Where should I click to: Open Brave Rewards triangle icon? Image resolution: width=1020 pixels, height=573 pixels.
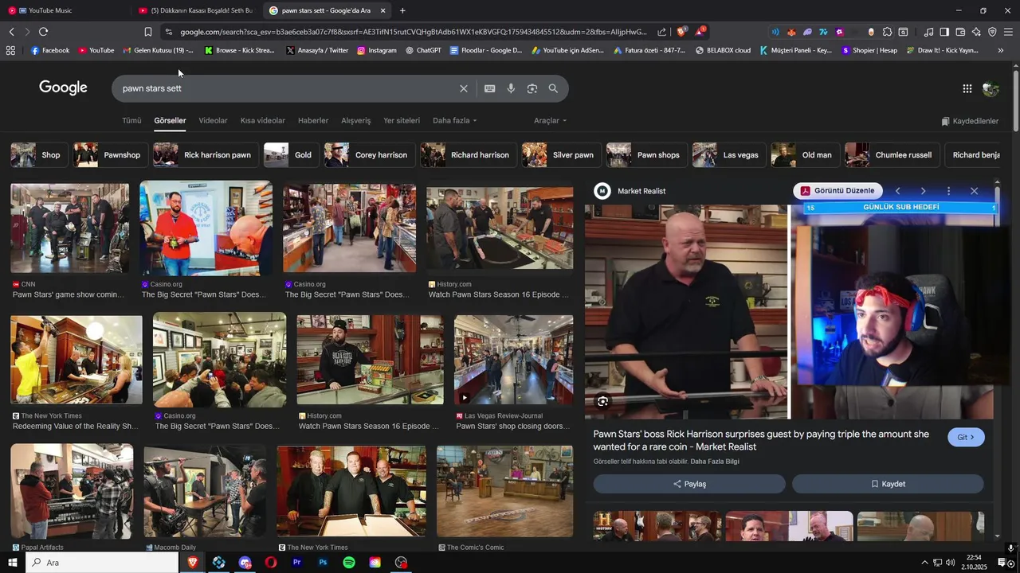[x=700, y=32]
